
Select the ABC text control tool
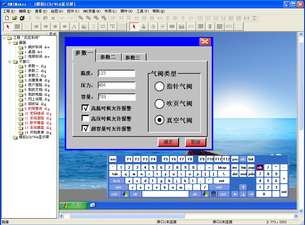pos(229,27)
